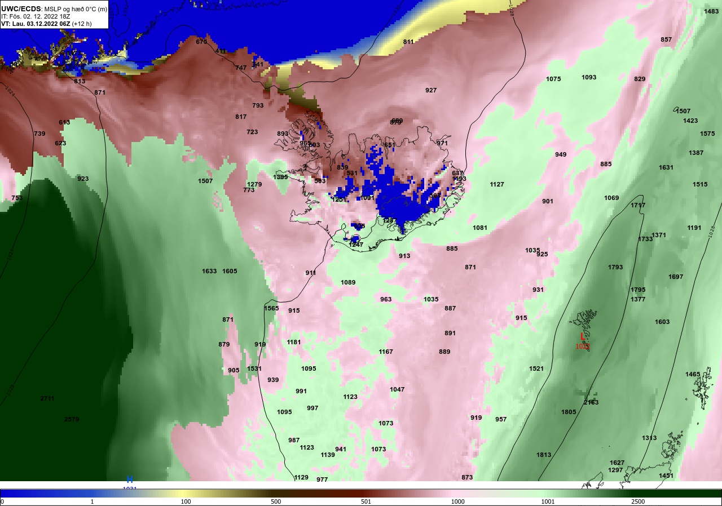Click the height value 857
This screenshot has width=722, height=506.
666,39
